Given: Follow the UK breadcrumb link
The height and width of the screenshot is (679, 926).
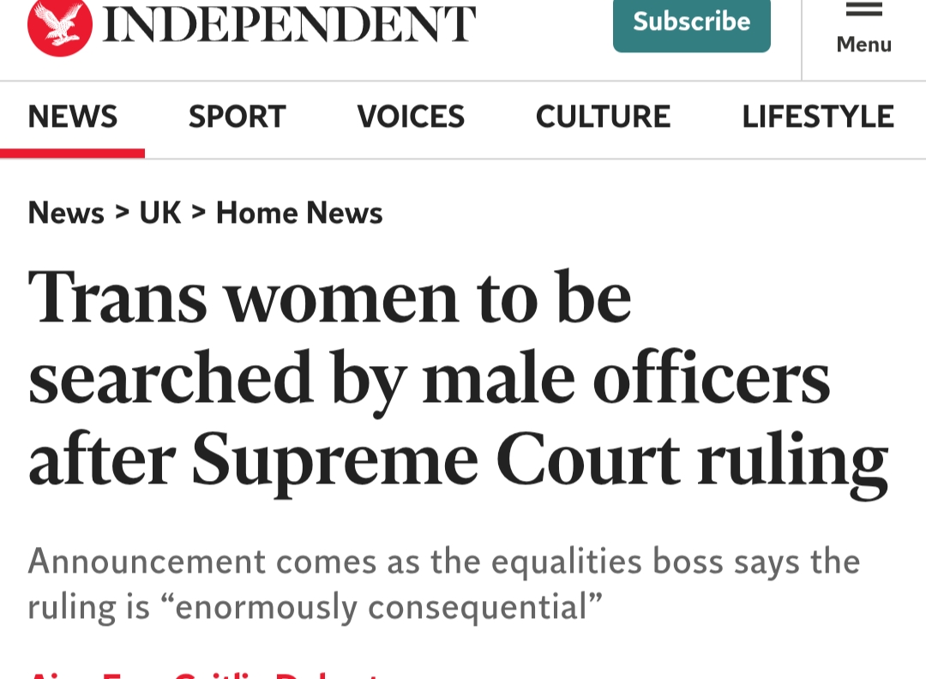Looking at the screenshot, I should (x=160, y=212).
